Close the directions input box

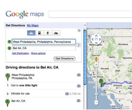[79, 30]
